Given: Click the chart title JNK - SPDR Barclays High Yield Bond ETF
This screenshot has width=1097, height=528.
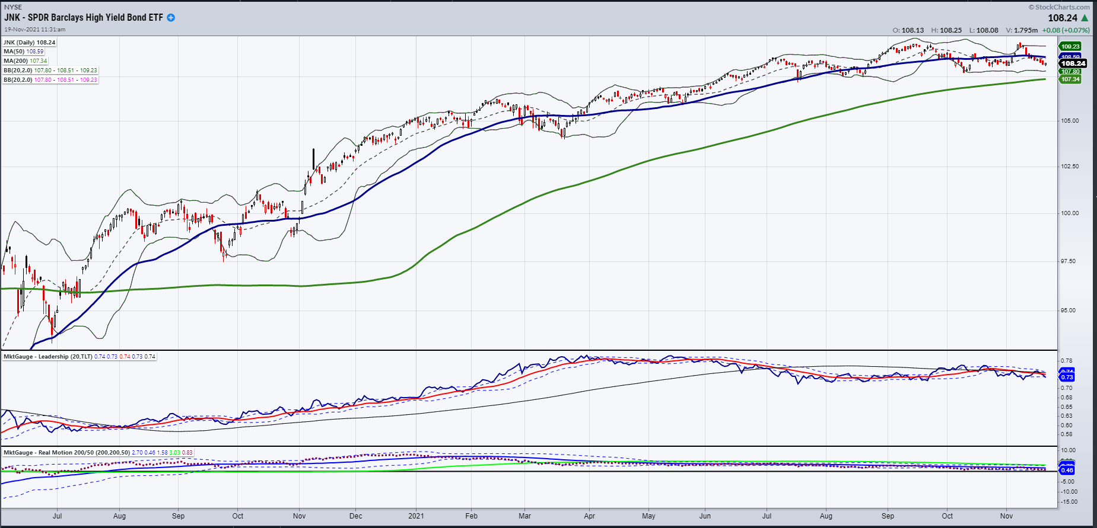Looking at the screenshot, I should tap(84, 18).
